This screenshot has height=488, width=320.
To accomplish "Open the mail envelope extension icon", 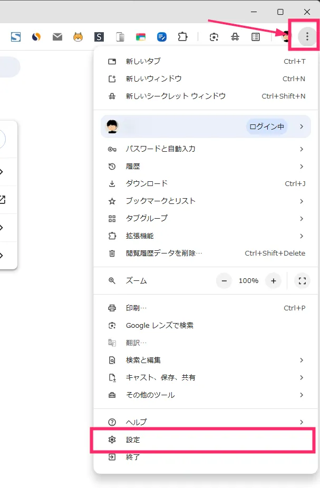I will coord(57,37).
